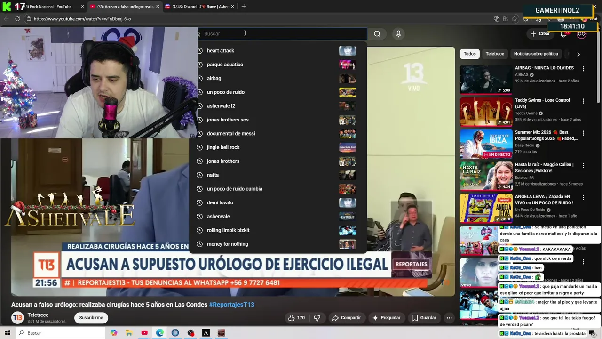Viewport: 602px width, 339px height.
Task: Dislike the Teletrece video
Action: (x=317, y=318)
